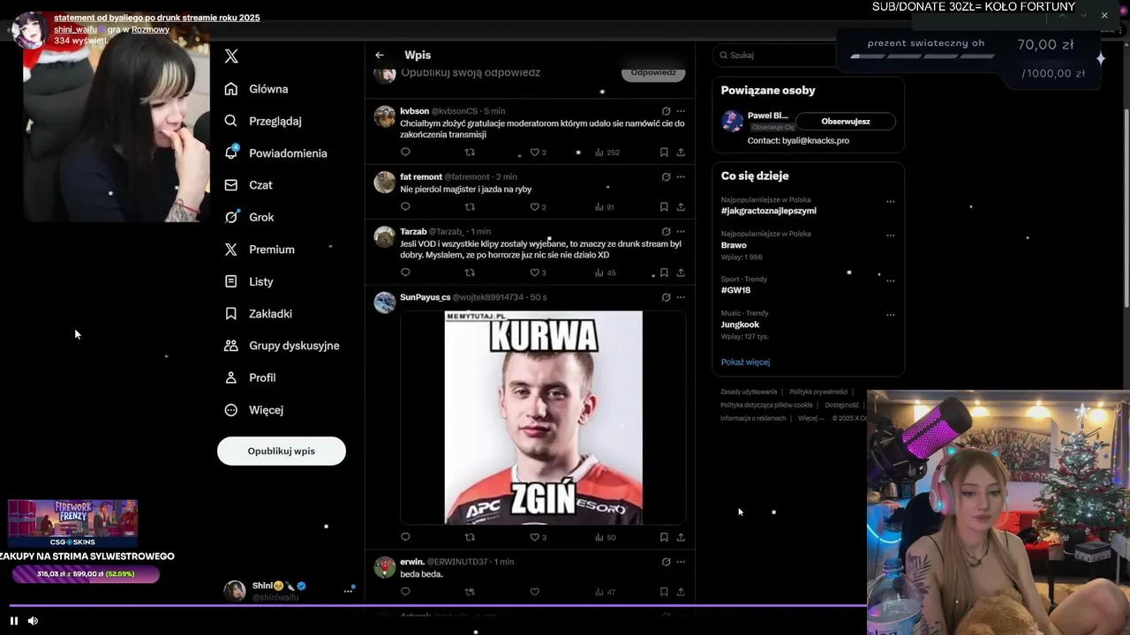Open Listy in sidebar

click(x=248, y=281)
